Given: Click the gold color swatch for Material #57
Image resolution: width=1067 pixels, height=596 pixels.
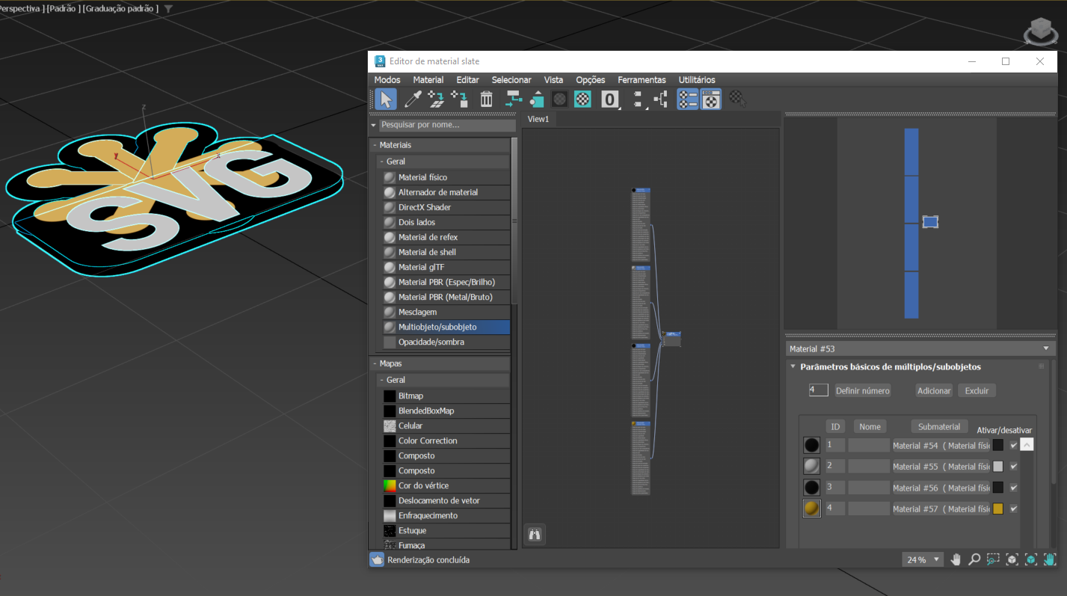Looking at the screenshot, I should (997, 509).
